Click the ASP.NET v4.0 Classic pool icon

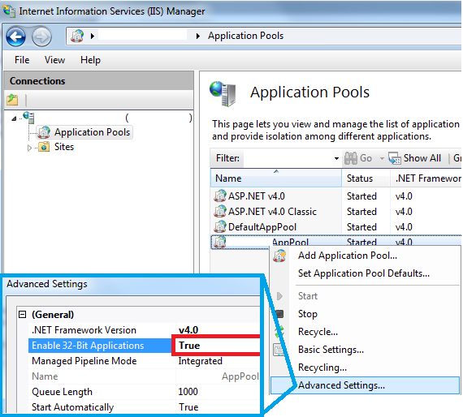pyautogui.click(x=220, y=211)
